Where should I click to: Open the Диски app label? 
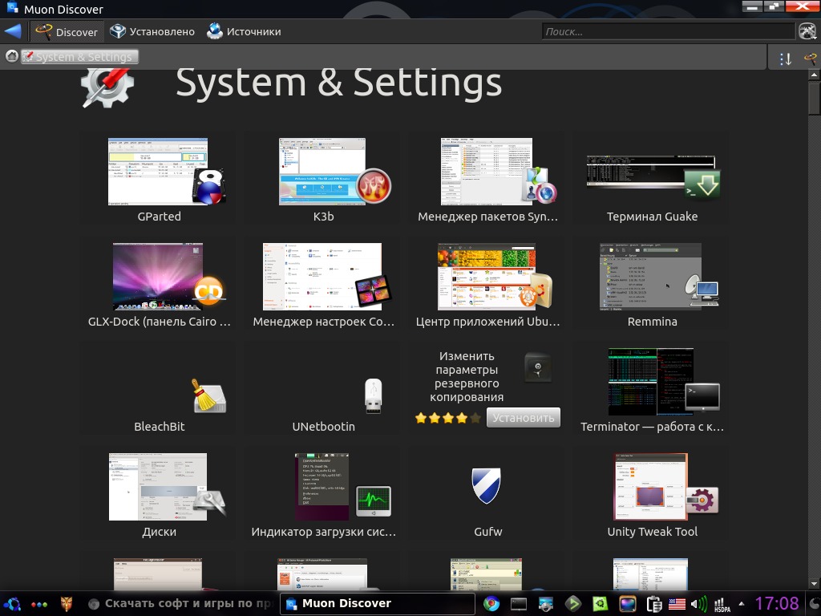(160, 532)
